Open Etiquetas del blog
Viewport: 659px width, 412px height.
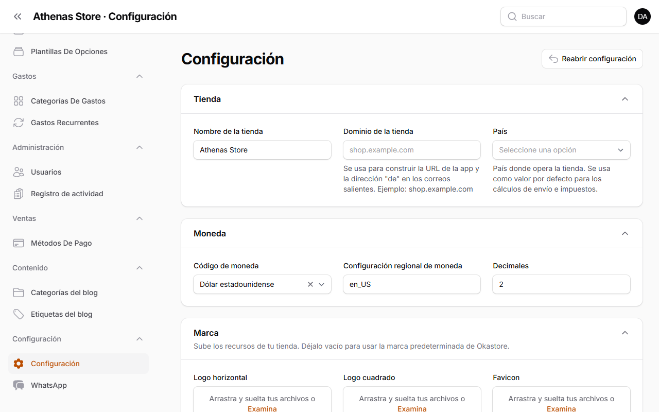[x=78, y=314]
